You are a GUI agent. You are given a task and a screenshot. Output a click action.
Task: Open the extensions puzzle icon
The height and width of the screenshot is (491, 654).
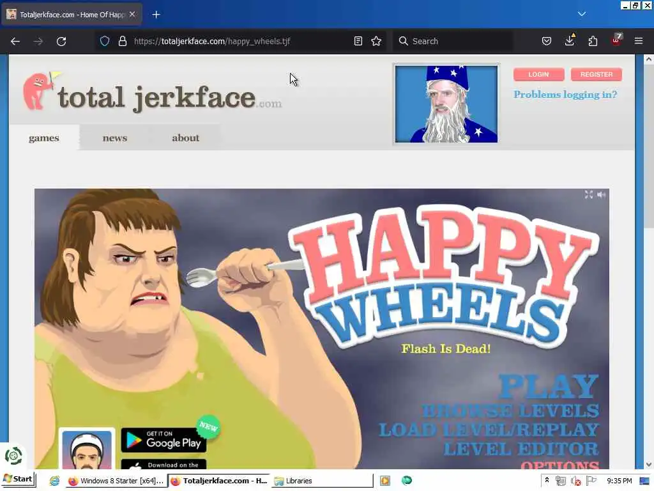click(593, 41)
